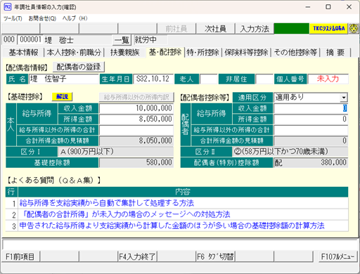
Task: Select the 基・配控除 tab
Action: pos(165,52)
